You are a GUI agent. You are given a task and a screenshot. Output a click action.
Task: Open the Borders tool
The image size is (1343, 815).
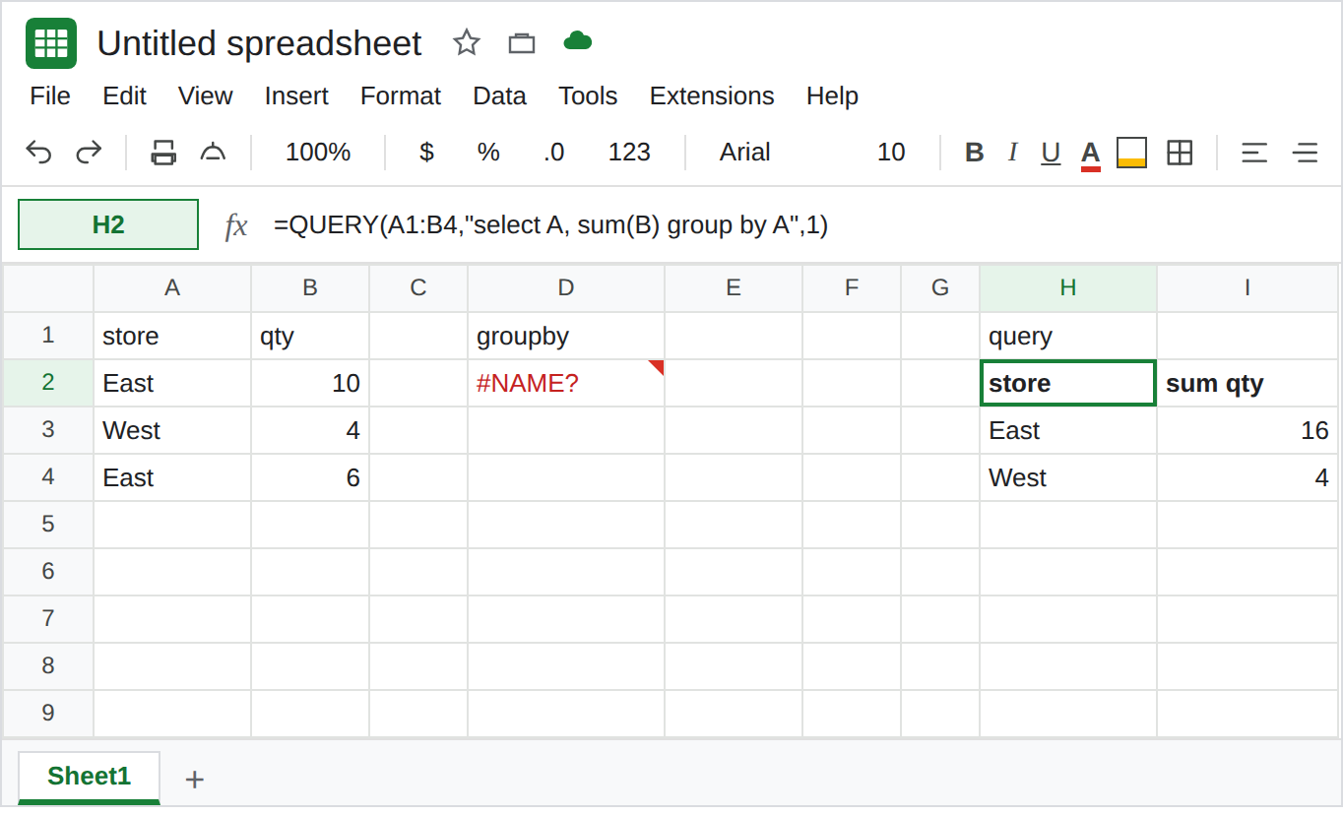pyautogui.click(x=1180, y=153)
